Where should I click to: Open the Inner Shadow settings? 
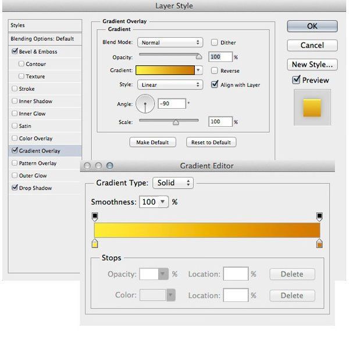35,101
